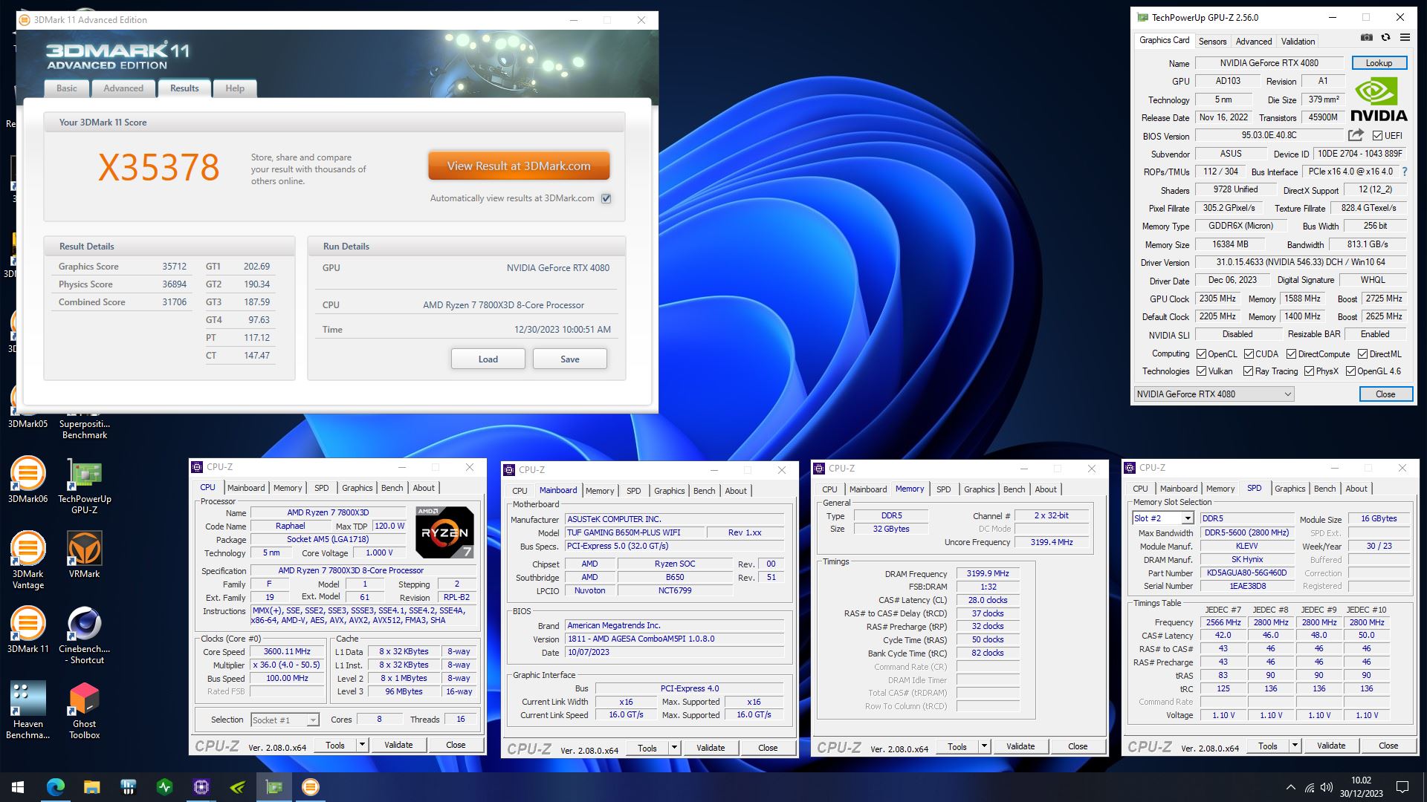Open Cinebench shortcut on desktop
Screen dimensions: 1427x802
tap(84, 636)
